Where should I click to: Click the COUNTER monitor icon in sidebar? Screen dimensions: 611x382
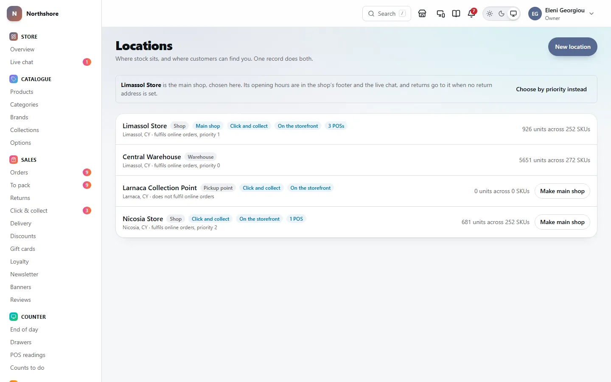[14, 317]
